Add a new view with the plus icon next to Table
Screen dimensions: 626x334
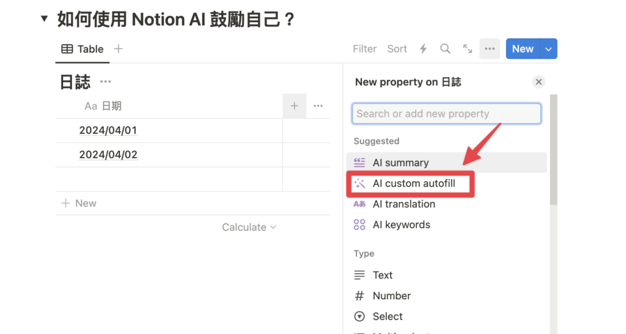point(118,49)
